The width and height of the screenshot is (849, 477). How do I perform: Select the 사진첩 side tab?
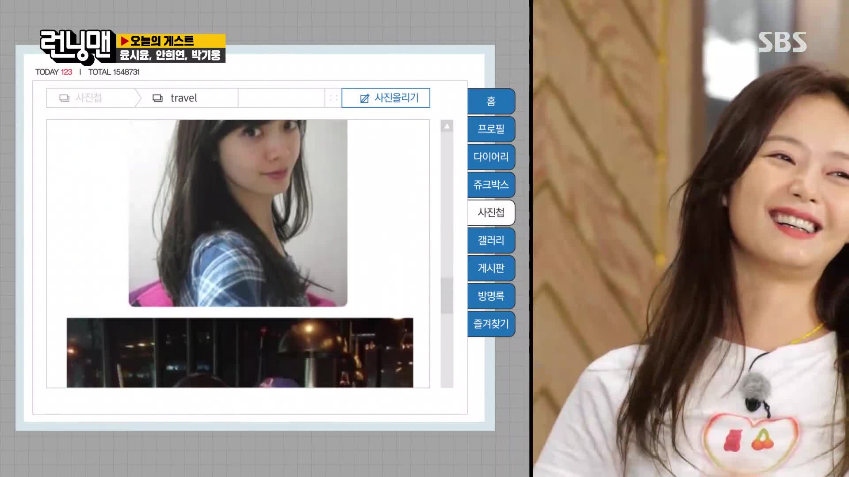(x=491, y=212)
